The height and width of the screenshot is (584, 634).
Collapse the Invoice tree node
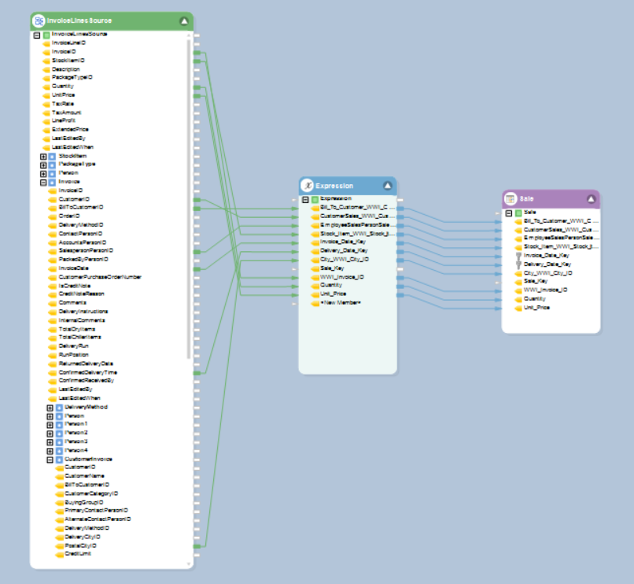coord(43,181)
